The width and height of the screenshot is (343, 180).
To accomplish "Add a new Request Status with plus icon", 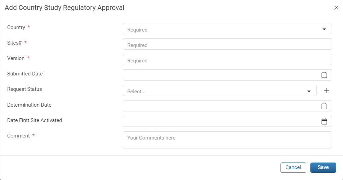I will coord(327,91).
